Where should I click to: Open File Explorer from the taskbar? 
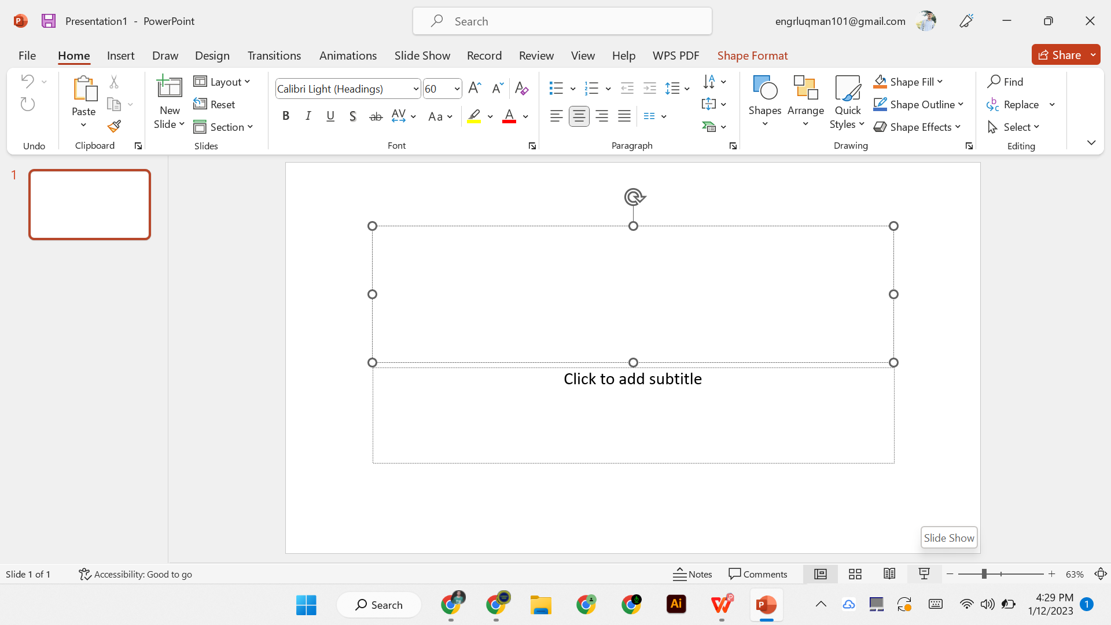pyautogui.click(x=541, y=605)
